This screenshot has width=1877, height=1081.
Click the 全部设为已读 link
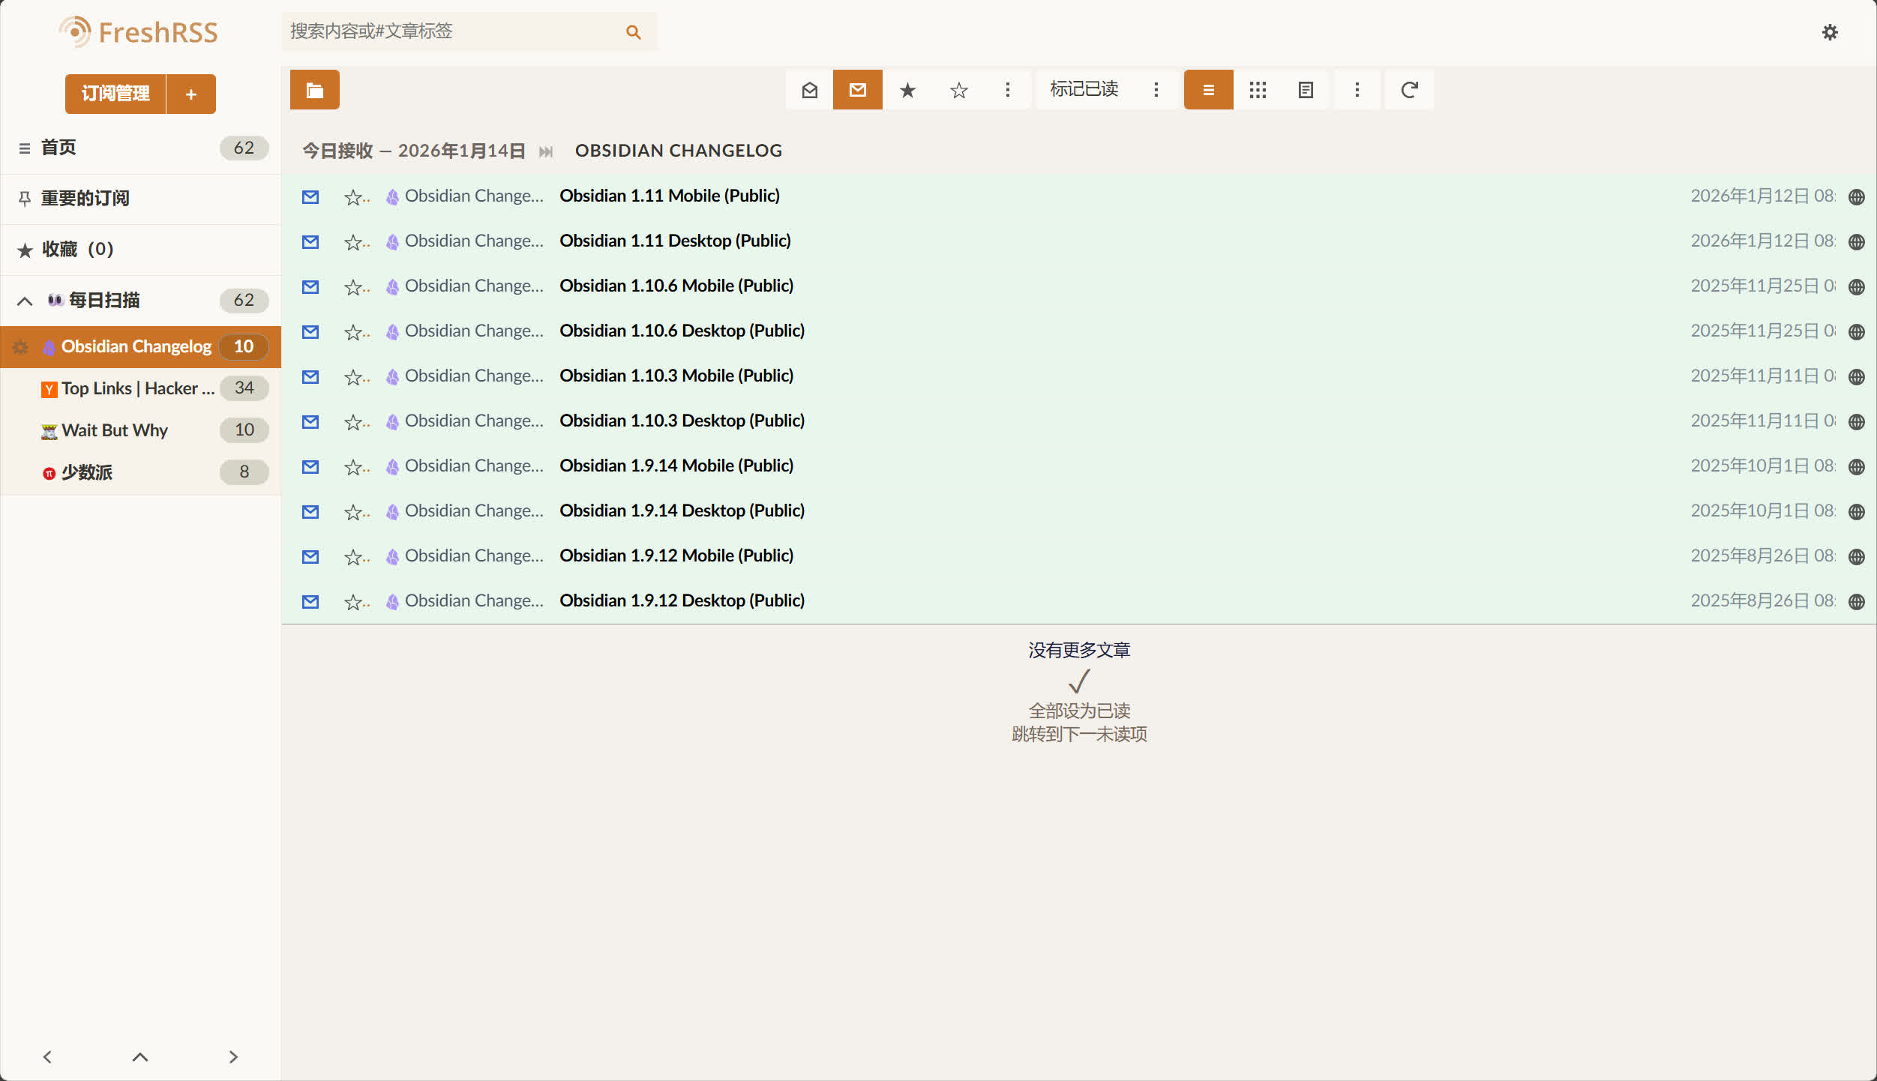coord(1078,710)
